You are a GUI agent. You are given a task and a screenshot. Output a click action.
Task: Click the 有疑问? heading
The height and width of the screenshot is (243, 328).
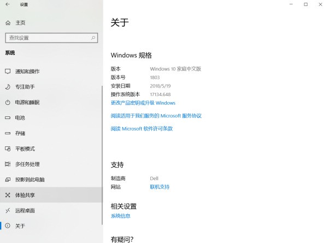pos(122,239)
